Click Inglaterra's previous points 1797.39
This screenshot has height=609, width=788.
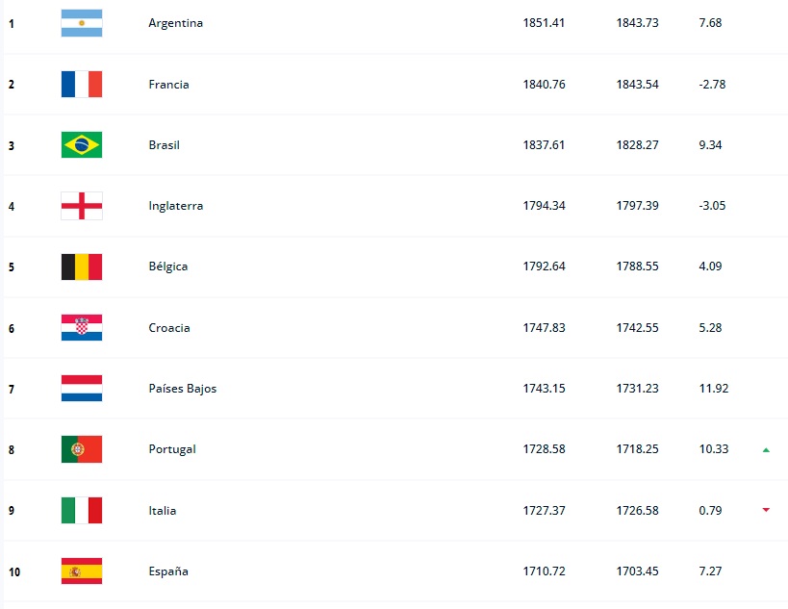click(x=637, y=206)
